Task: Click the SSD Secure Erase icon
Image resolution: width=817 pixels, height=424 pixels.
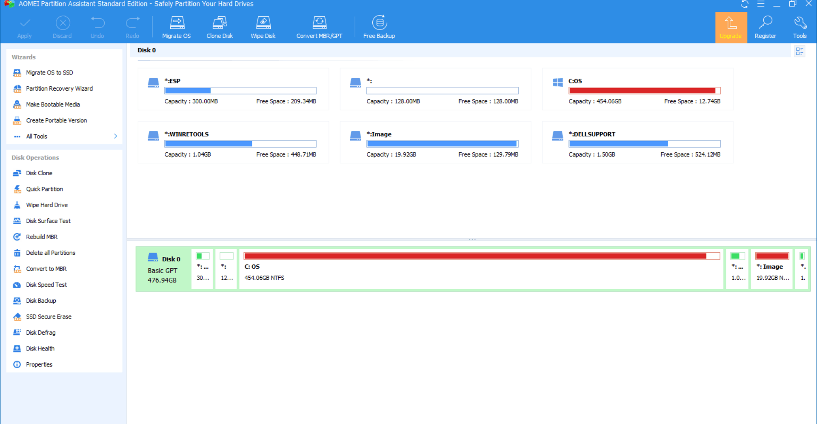Action: click(x=17, y=317)
